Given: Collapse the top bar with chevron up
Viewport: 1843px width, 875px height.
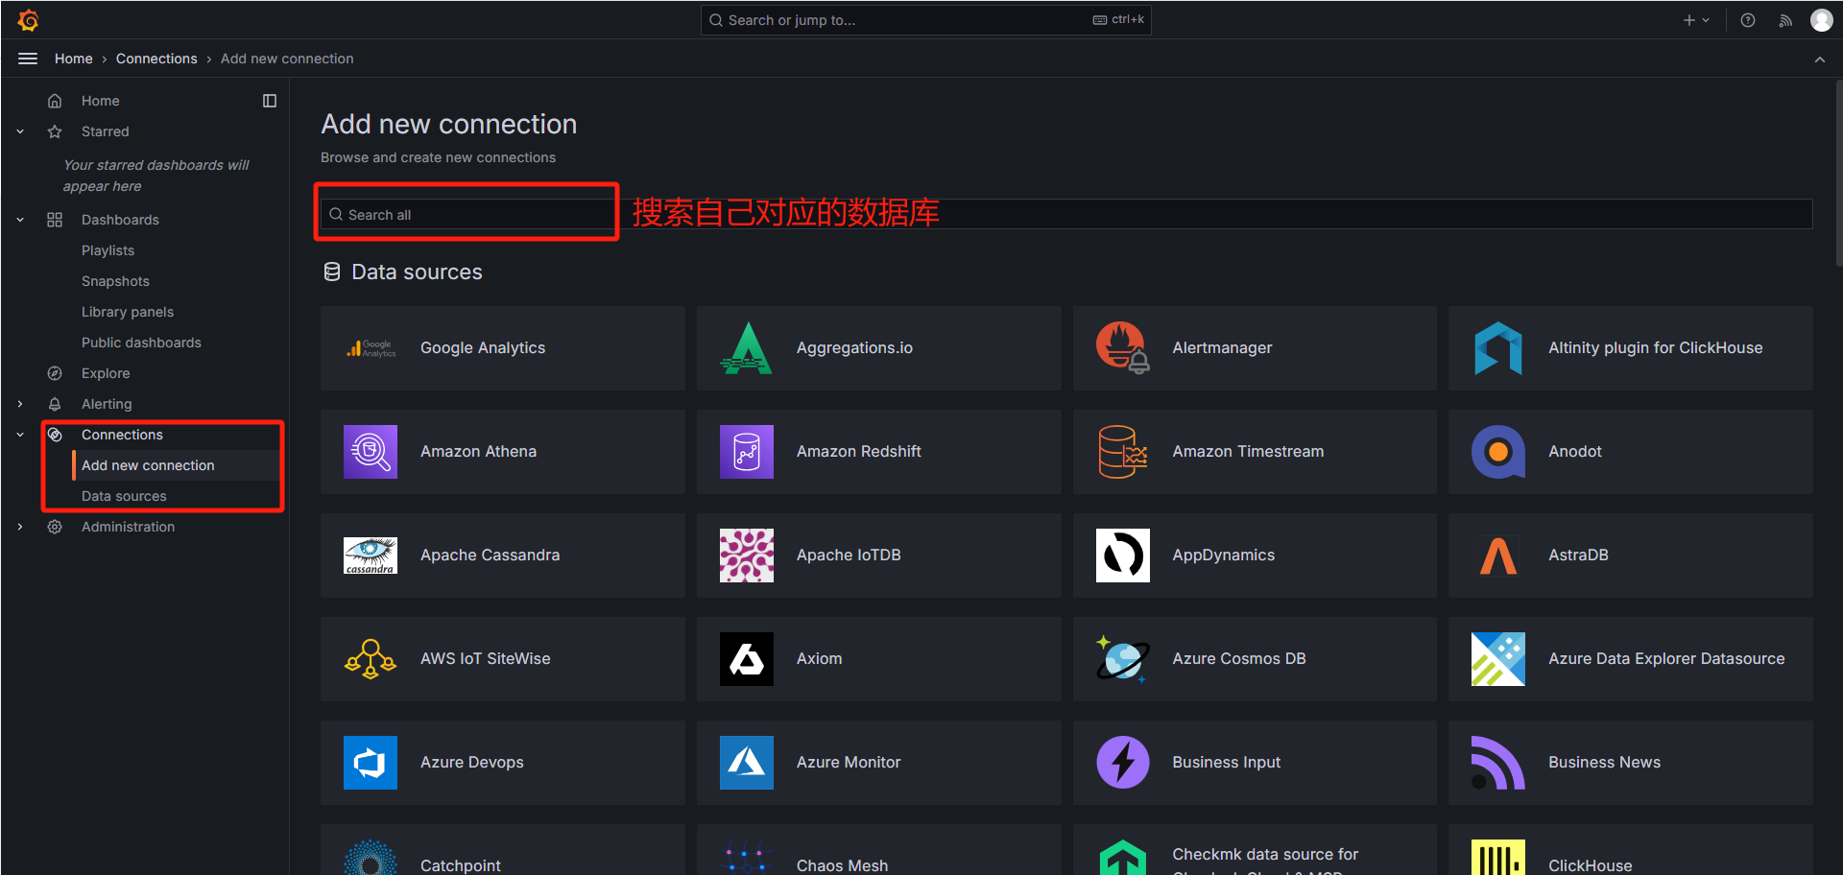Looking at the screenshot, I should (1820, 59).
